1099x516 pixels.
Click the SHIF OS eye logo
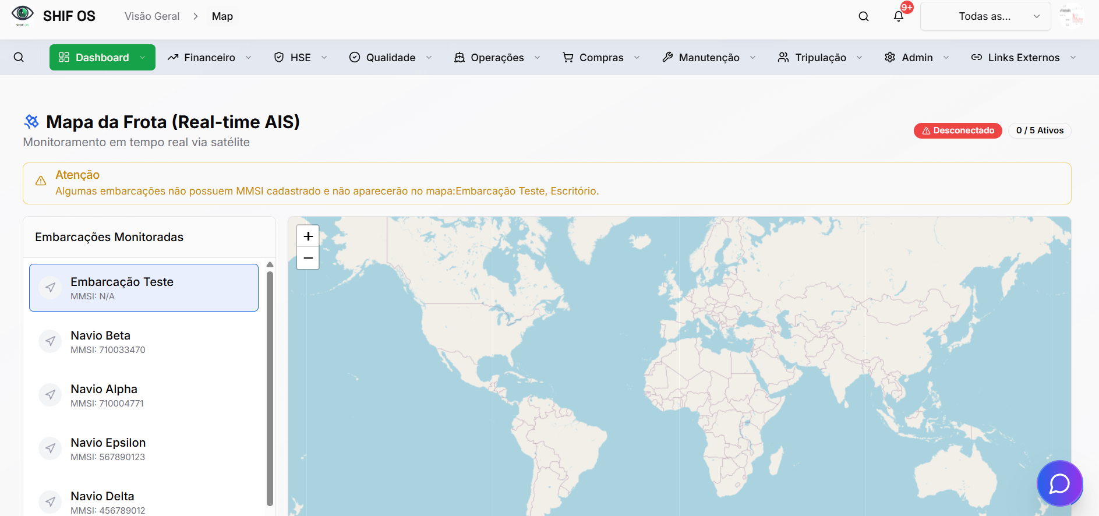pos(23,15)
